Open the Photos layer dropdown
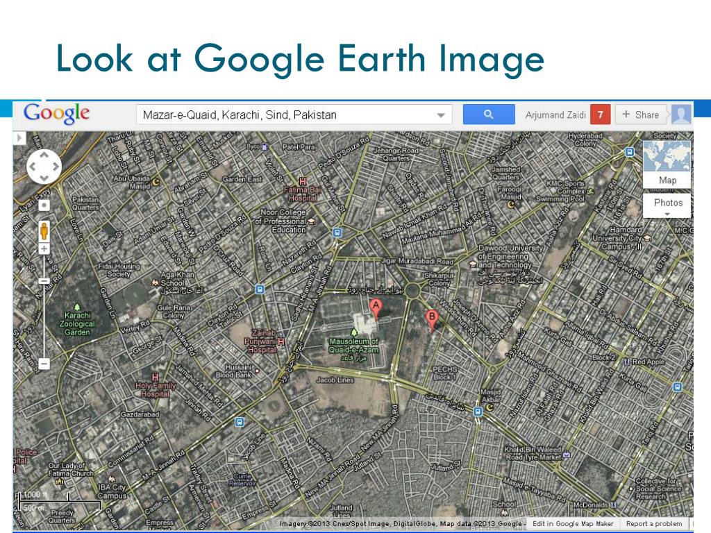 pos(667,205)
